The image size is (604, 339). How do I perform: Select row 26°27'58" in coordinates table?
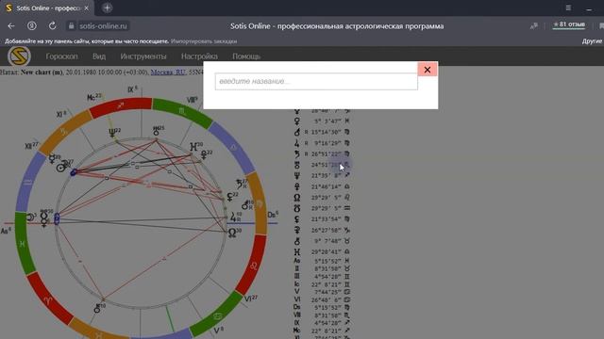point(322,230)
